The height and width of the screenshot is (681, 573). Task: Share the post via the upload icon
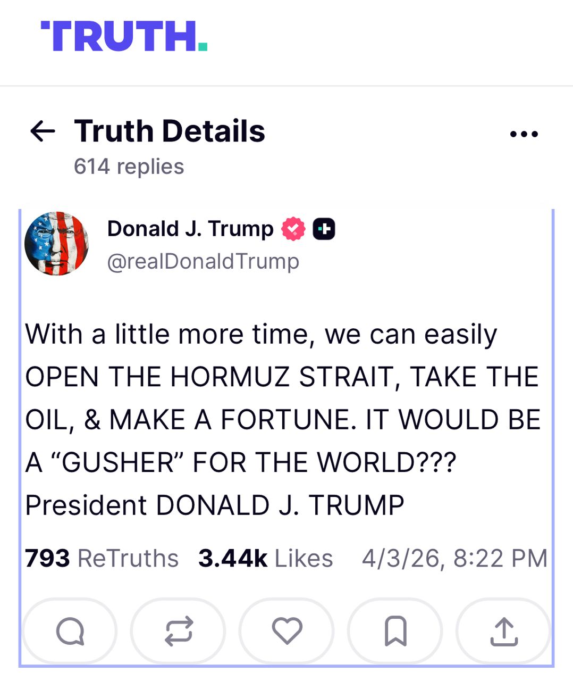504,632
